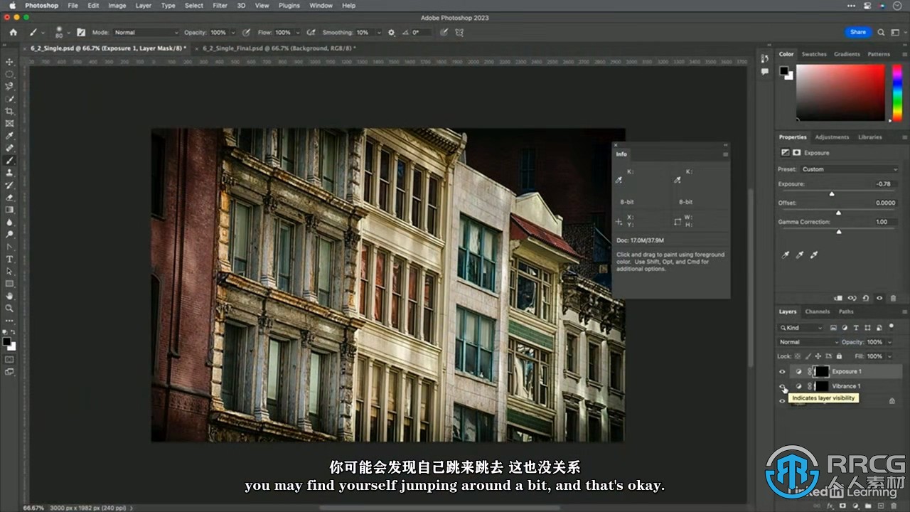Open the Photoshop application menu
This screenshot has height=512, width=910.
coord(42,6)
